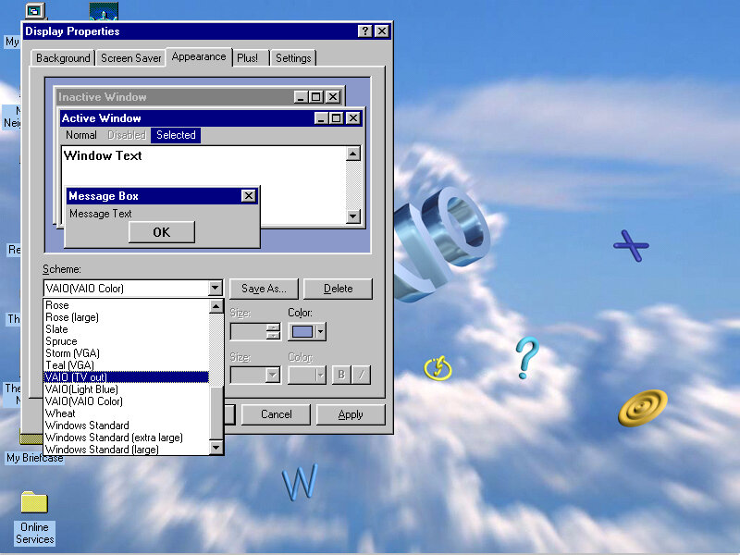Switch to the Background tab

click(63, 58)
